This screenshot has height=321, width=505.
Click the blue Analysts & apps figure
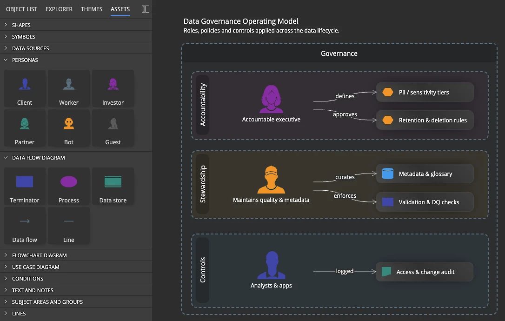click(x=271, y=265)
